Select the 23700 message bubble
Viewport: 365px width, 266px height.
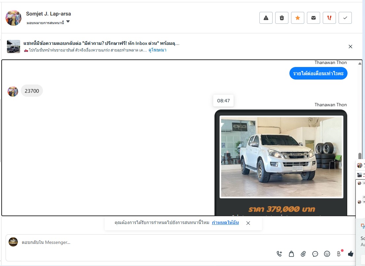(32, 91)
